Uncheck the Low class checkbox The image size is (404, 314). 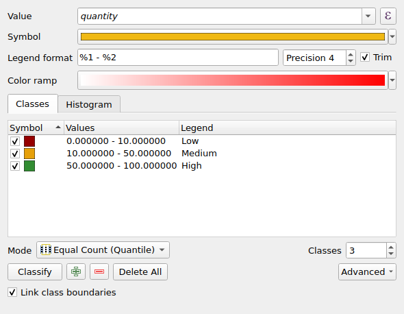(x=15, y=141)
